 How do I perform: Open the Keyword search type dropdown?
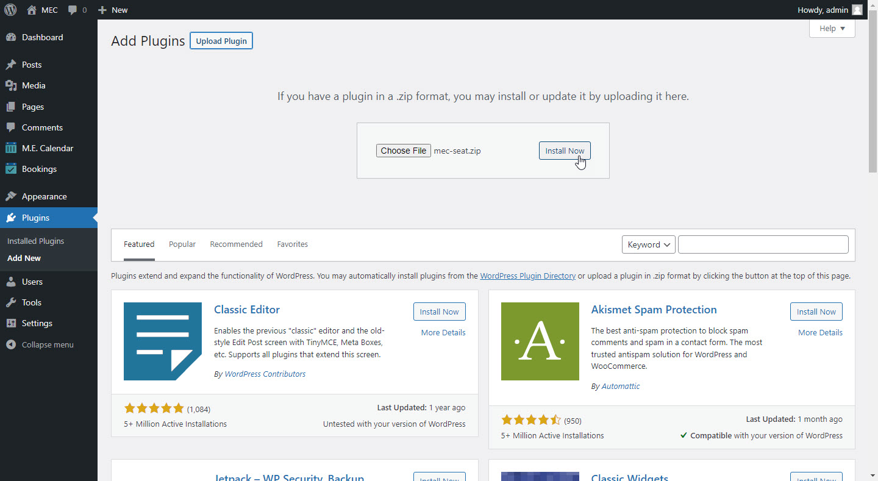tap(649, 244)
